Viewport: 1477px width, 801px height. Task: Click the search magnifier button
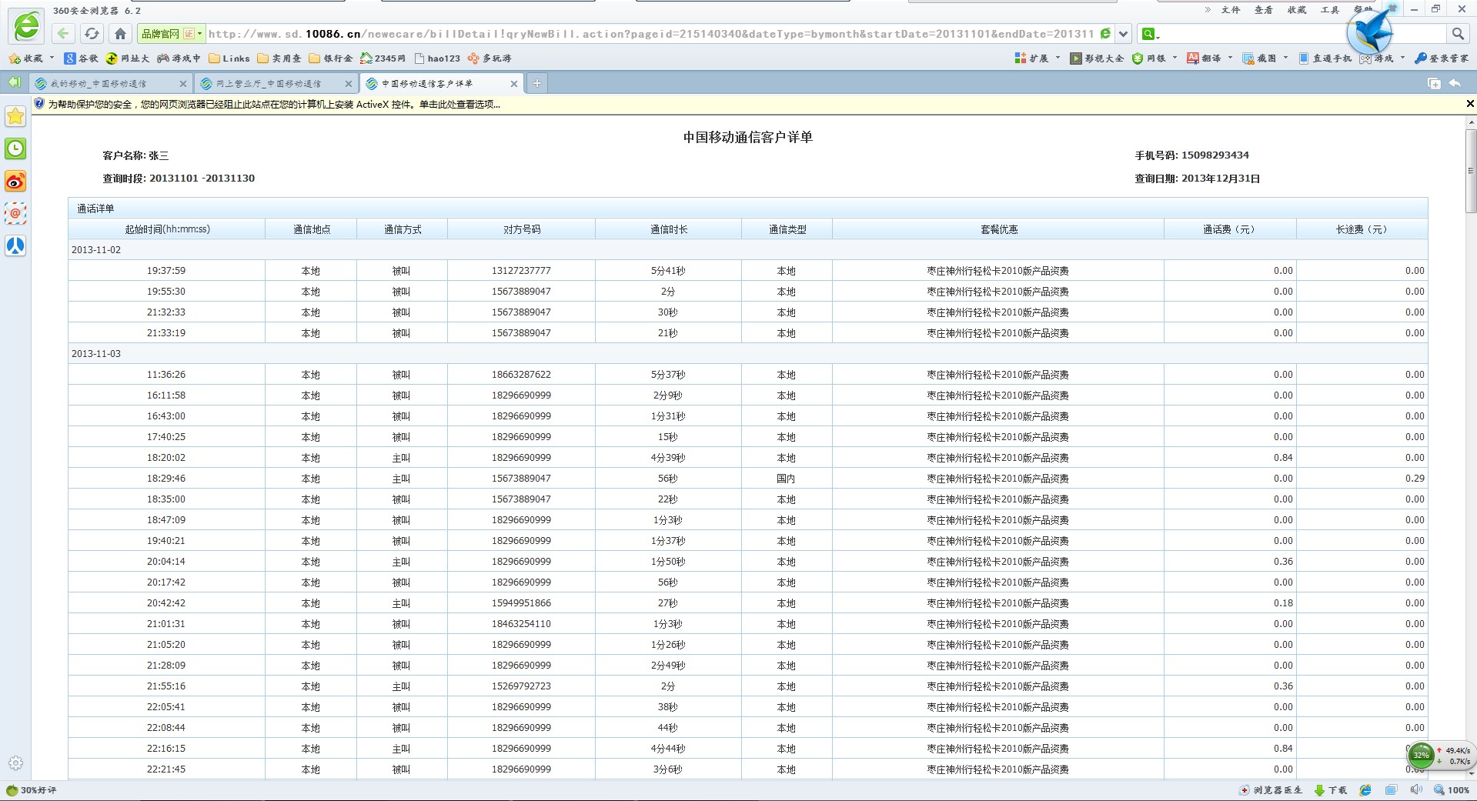coord(1457,33)
